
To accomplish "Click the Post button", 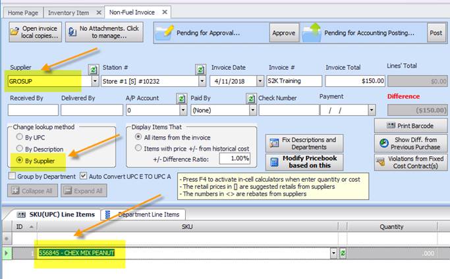I will click(x=436, y=32).
